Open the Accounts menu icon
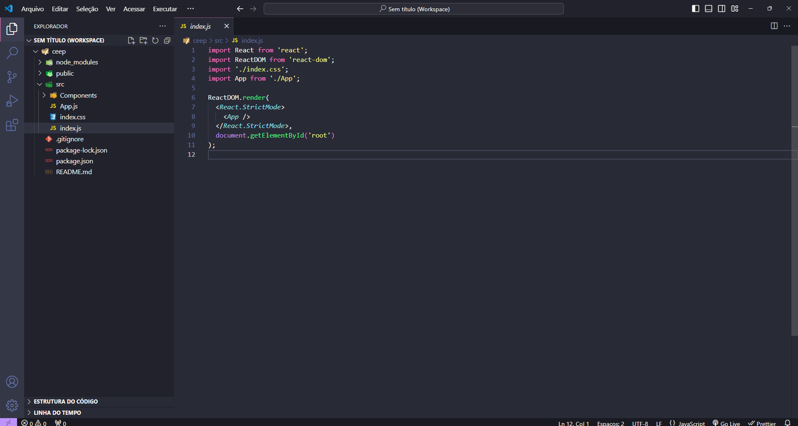This screenshot has height=426, width=798. (12, 382)
